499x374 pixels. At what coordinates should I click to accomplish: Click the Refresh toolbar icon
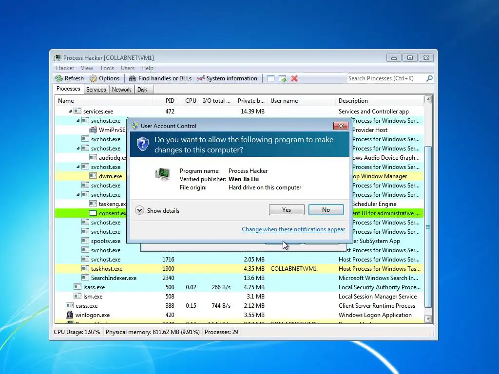59,78
